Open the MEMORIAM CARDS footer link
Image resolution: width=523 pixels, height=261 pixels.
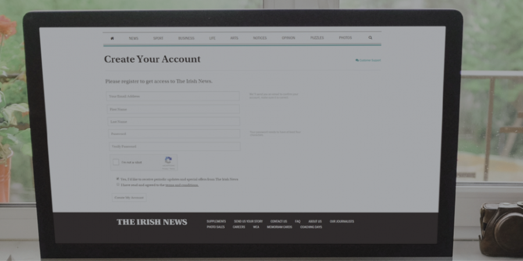(280, 227)
